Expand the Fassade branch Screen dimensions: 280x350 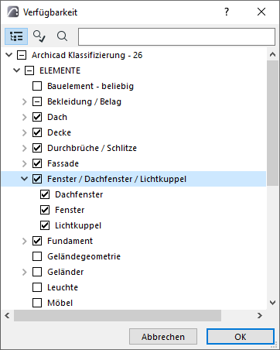(25, 163)
